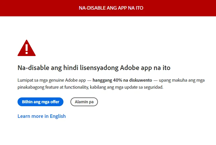Click the text "pinakabagong feature at functionality"

click(53, 87)
